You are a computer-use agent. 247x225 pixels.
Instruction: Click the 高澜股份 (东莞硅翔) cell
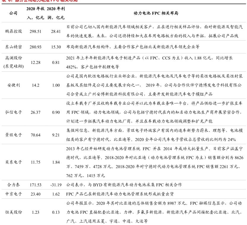pos(13,62)
